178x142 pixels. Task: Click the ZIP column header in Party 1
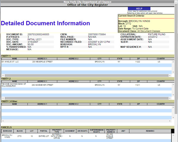137,59
